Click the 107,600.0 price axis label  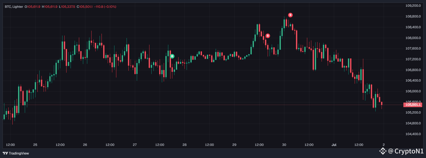[x=413, y=48]
